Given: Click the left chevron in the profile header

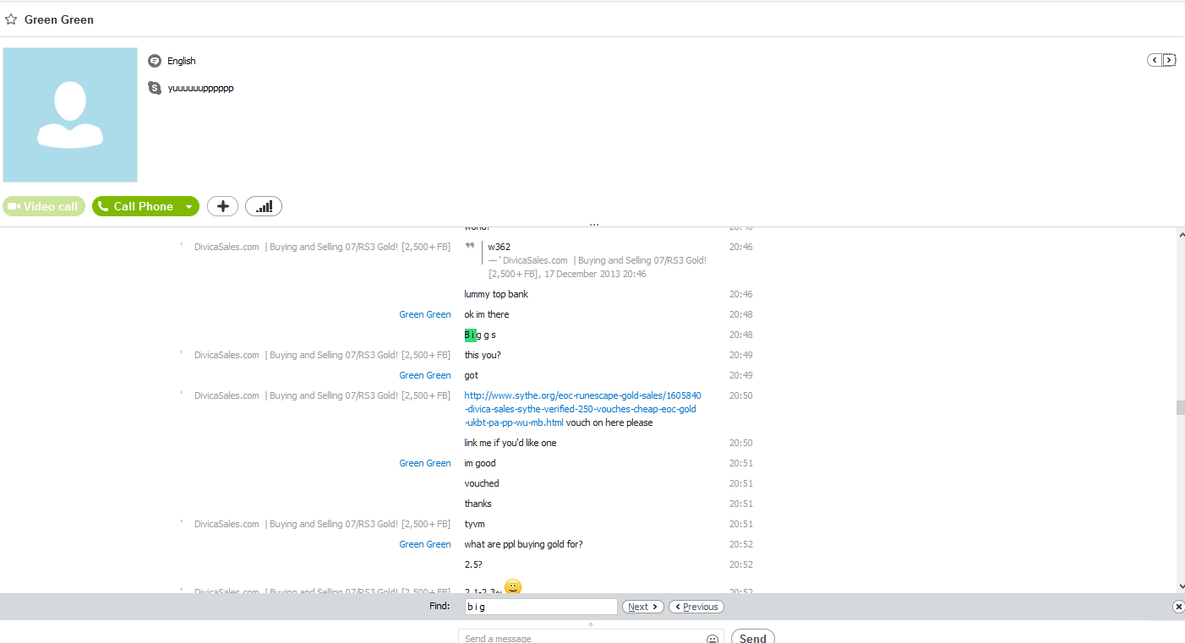Looking at the screenshot, I should (1155, 60).
